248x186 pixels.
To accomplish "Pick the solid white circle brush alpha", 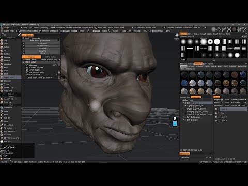I will pos(217,42).
